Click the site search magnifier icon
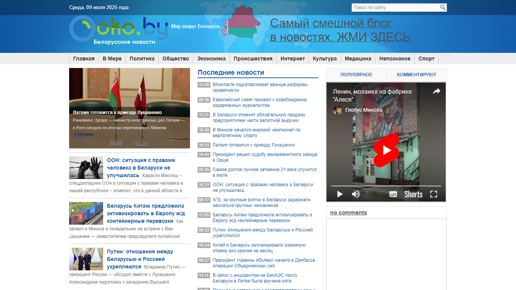The image size is (516, 290). (443, 8)
